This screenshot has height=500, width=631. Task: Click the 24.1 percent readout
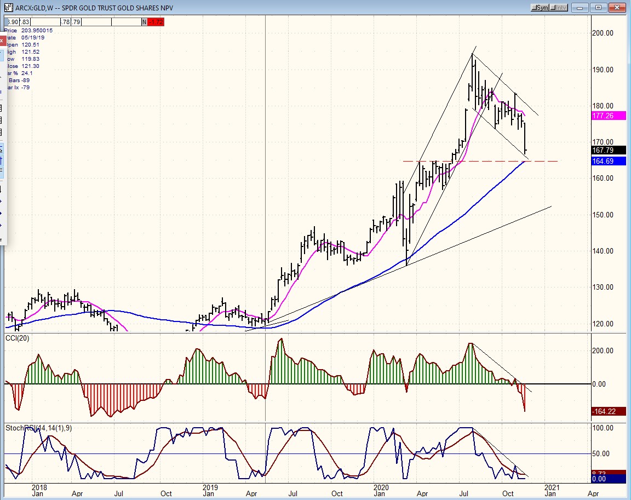26,73
